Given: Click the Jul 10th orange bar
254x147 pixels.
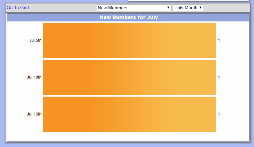Looking at the screenshot, I should (x=130, y=77).
